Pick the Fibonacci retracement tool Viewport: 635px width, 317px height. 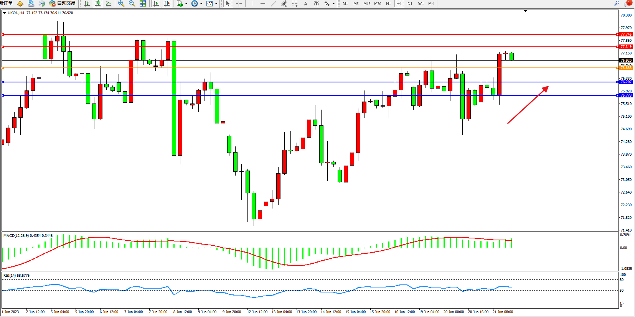point(295,3)
